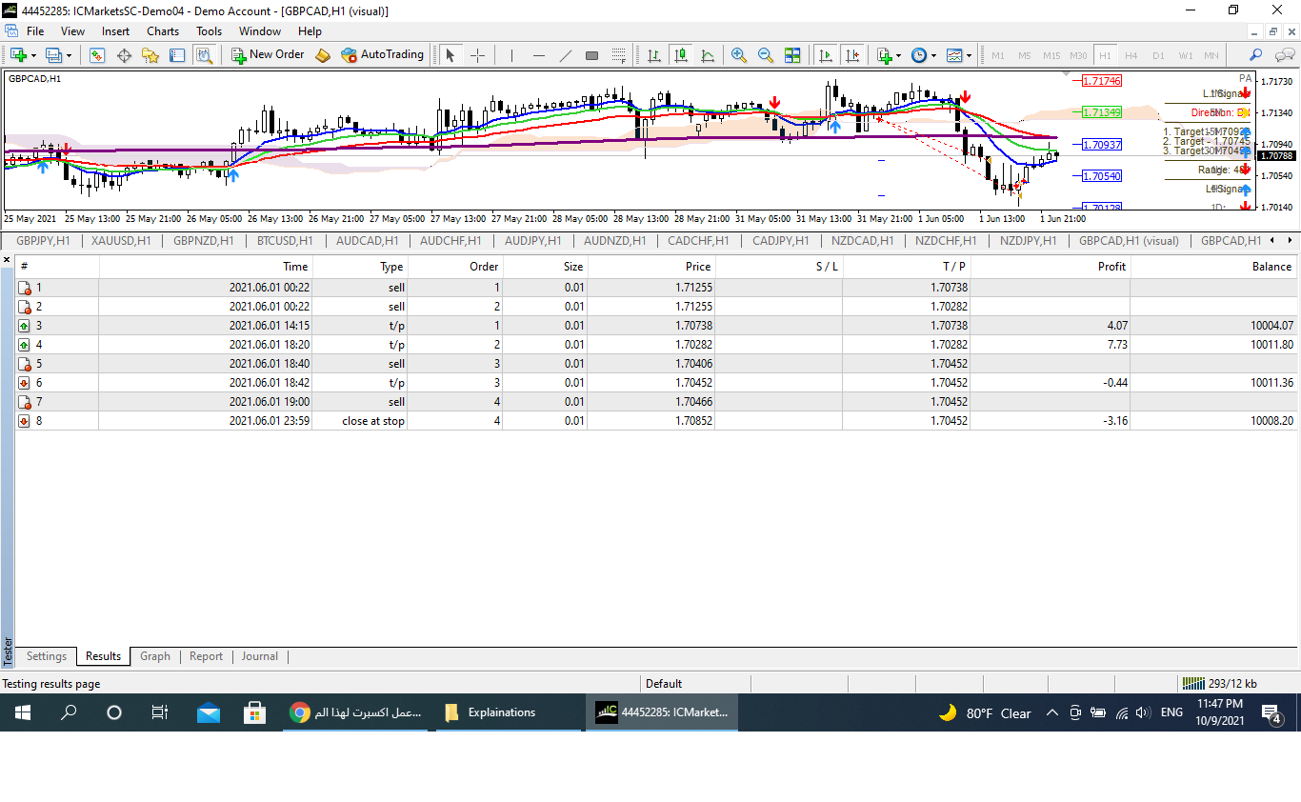Select the Crosshair cursor tool

pos(477,55)
